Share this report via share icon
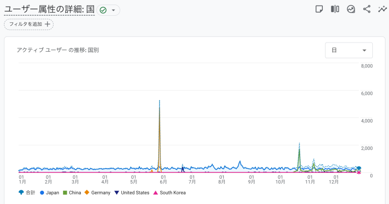This screenshot has width=389, height=204. click(x=367, y=9)
